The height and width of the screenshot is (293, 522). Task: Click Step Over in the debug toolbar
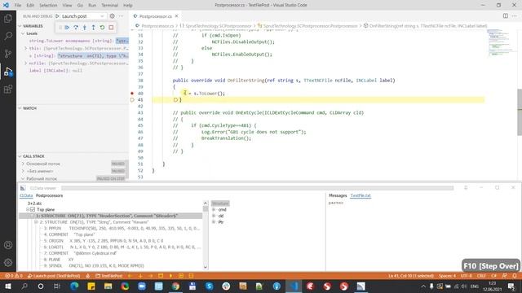[x=76, y=28]
